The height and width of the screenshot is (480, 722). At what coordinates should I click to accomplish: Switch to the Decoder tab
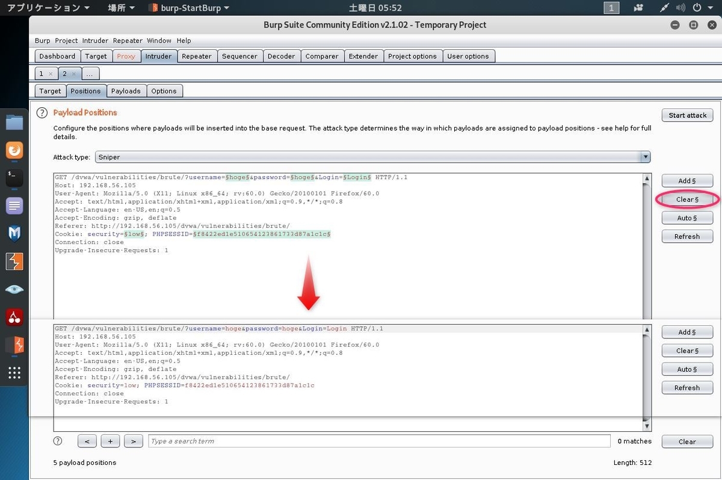point(282,56)
